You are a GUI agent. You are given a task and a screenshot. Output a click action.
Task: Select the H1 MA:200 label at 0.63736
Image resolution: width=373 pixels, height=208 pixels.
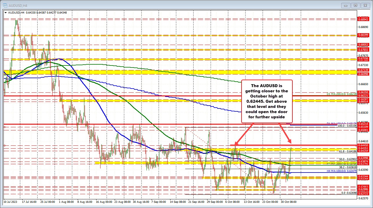pyautogui.click(x=342, y=164)
